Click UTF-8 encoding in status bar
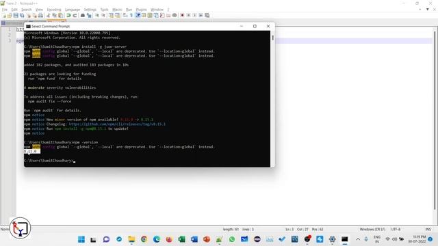This screenshot has width=438, height=246. point(396,230)
